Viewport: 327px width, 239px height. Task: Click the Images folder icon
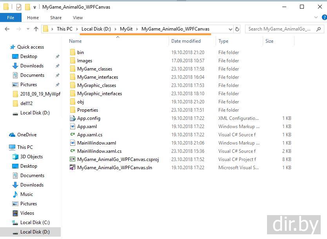coord(73,61)
